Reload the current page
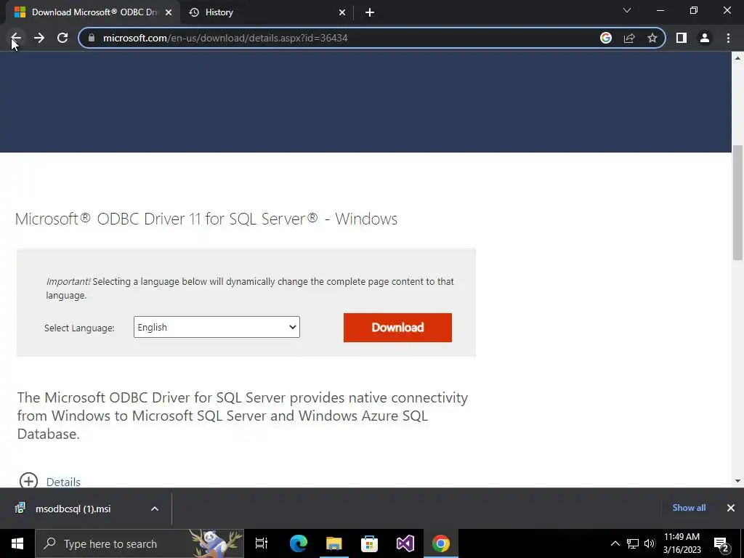The height and width of the screenshot is (558, 744). click(62, 38)
